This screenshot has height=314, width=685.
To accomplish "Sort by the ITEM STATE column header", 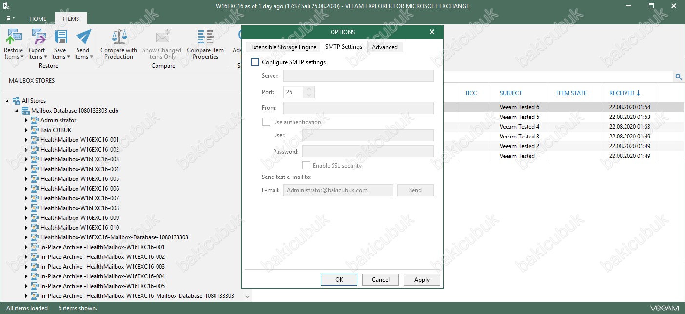I will tap(571, 93).
